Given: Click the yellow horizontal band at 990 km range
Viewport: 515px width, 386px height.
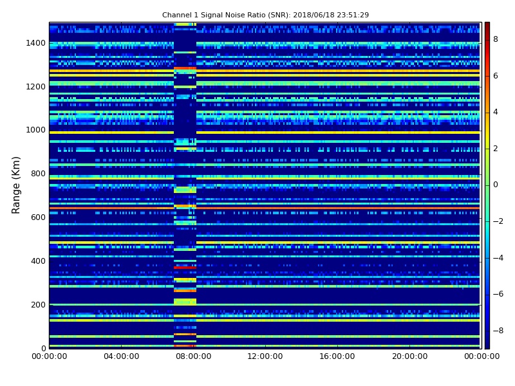Looking at the screenshot, I should (265, 133).
